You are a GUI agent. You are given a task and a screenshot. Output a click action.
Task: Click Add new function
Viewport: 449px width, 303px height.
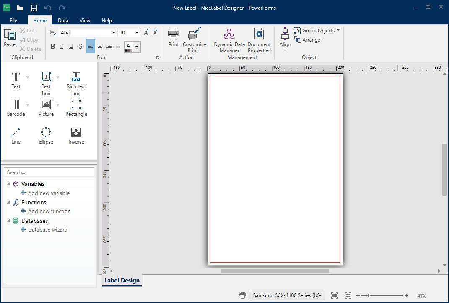point(46,211)
